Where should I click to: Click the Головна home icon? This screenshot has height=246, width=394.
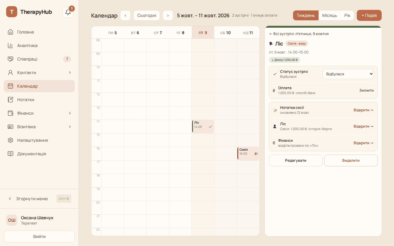click(10, 32)
